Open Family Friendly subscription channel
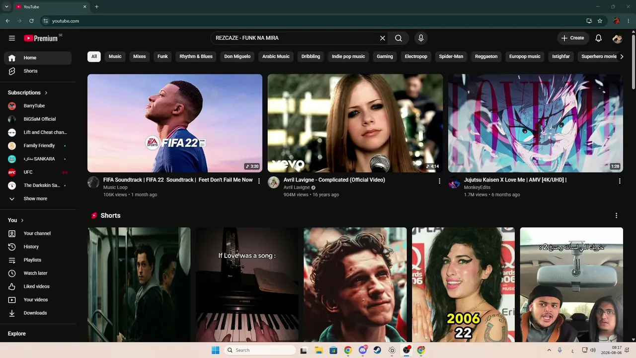Image resolution: width=636 pixels, height=358 pixels. click(38, 146)
